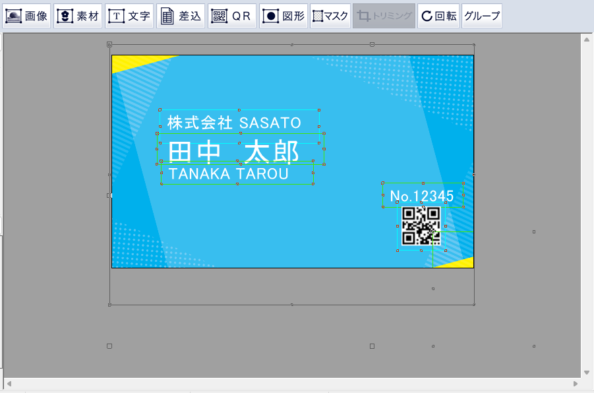Viewport: 594px width, 393px height.
Task: Select the 文字 (text) tool
Action: [129, 16]
